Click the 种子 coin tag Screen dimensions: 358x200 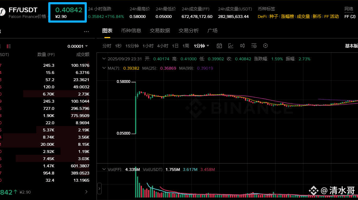tap(274, 17)
